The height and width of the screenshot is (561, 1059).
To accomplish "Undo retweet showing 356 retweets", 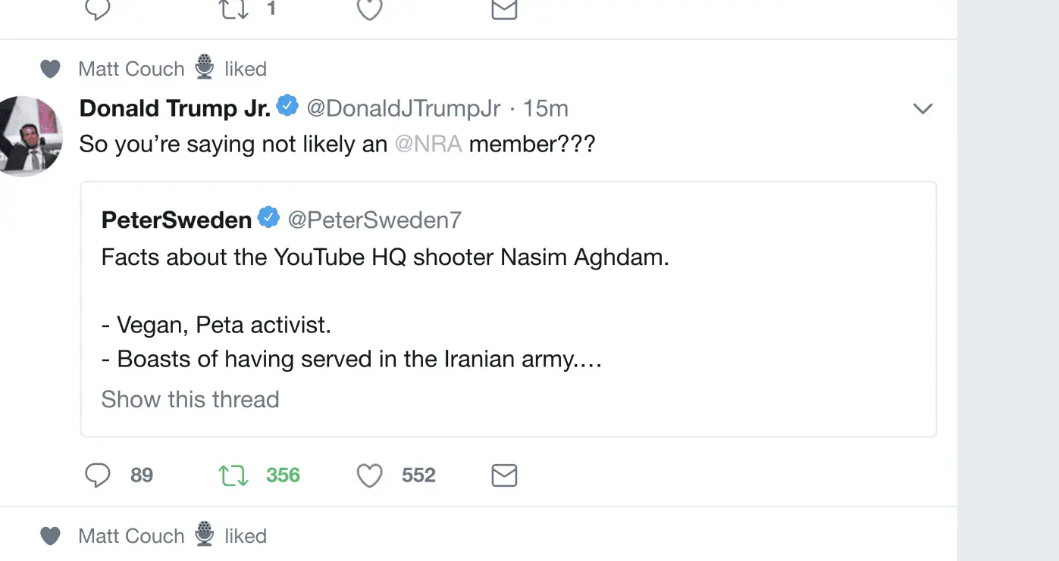I will click(233, 475).
